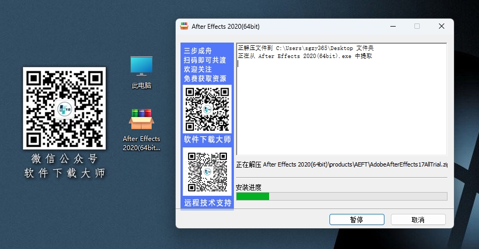Click the 软件下载大师 QR code in the sidebar
This screenshot has height=249, width=479.
(207, 109)
